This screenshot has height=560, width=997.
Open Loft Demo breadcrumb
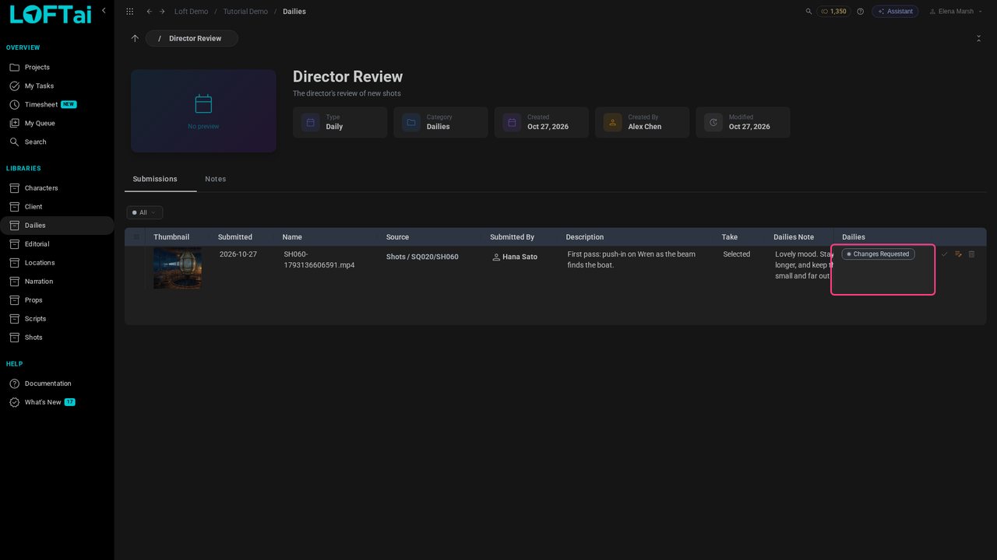click(x=191, y=12)
